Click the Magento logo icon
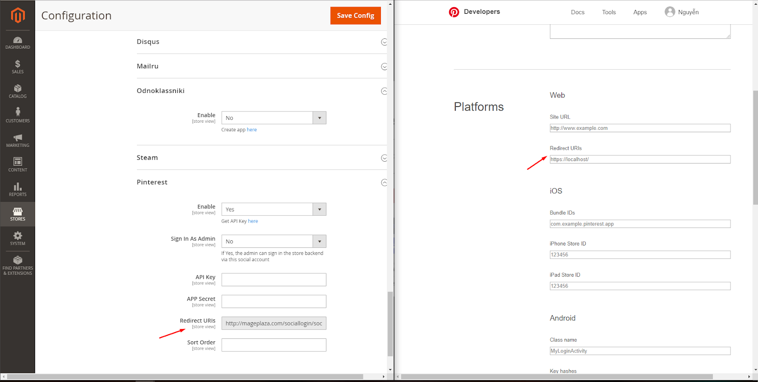 [18, 15]
